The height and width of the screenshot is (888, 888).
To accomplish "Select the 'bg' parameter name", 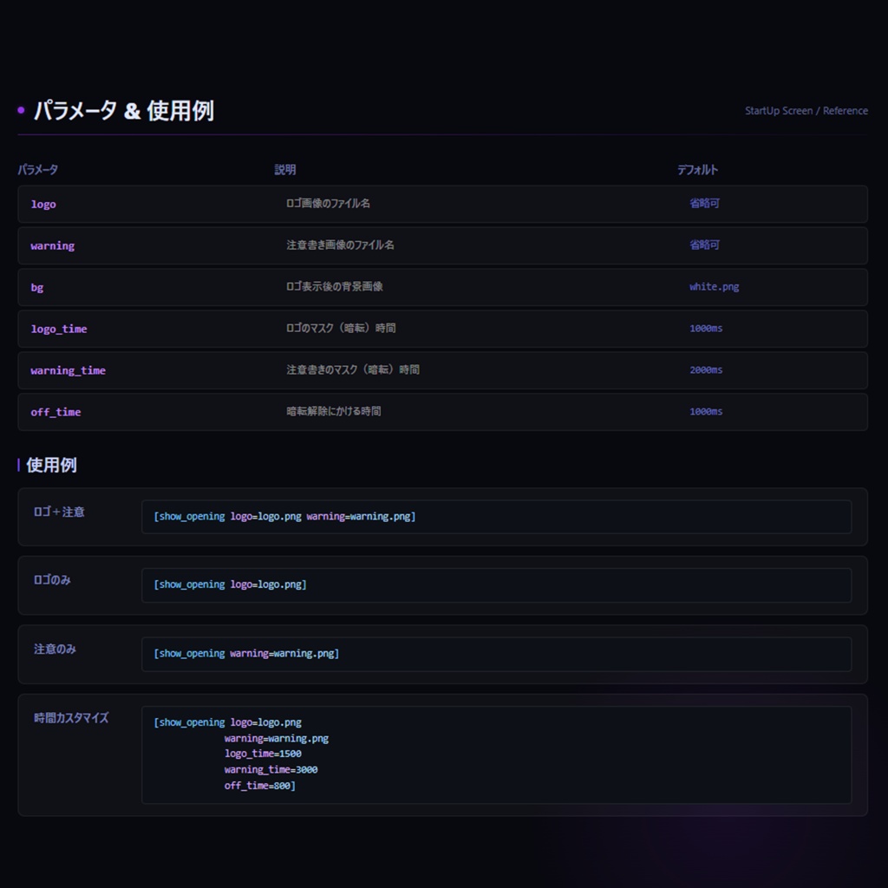I will pyautogui.click(x=36, y=288).
